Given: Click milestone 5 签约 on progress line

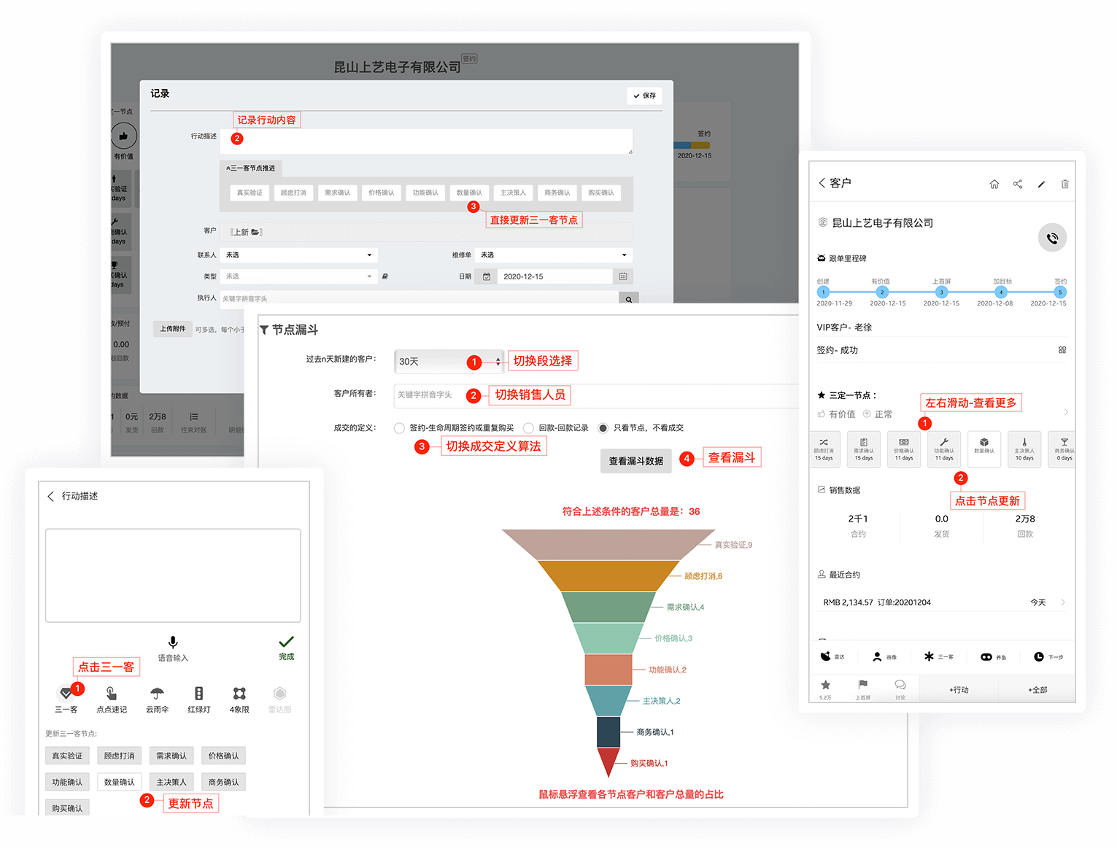Looking at the screenshot, I should coord(1060,292).
